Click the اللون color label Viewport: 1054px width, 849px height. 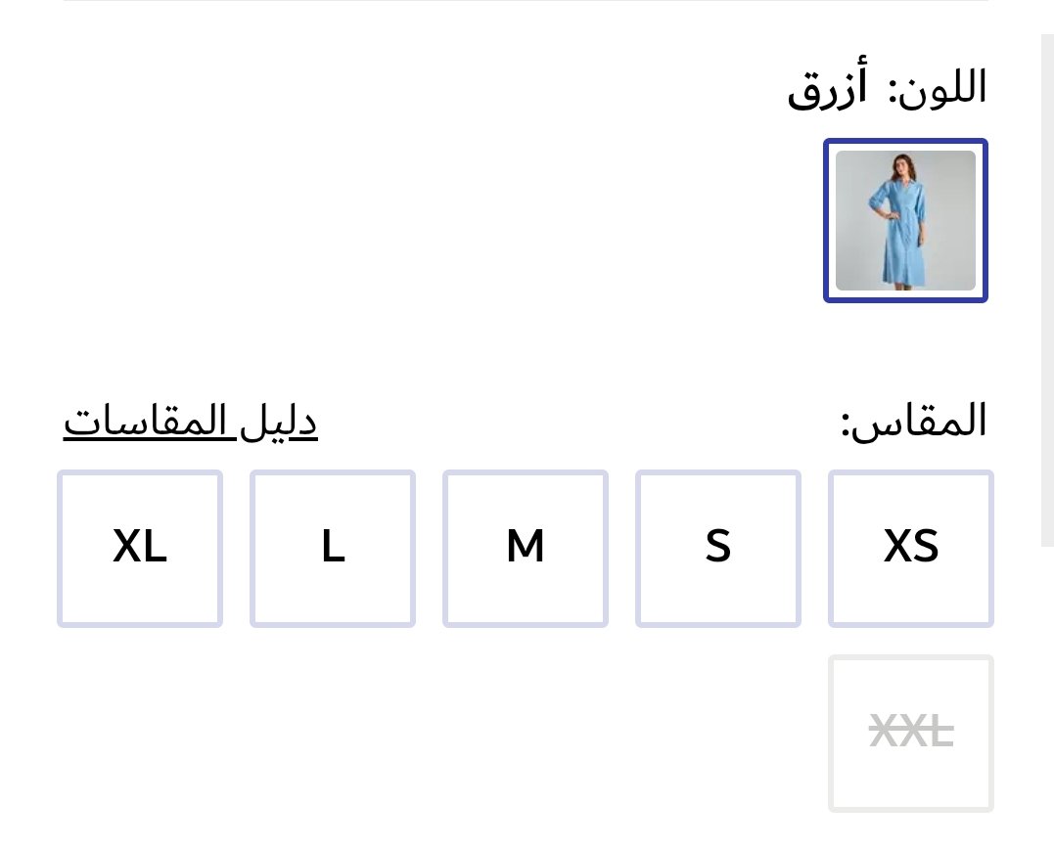(x=940, y=88)
